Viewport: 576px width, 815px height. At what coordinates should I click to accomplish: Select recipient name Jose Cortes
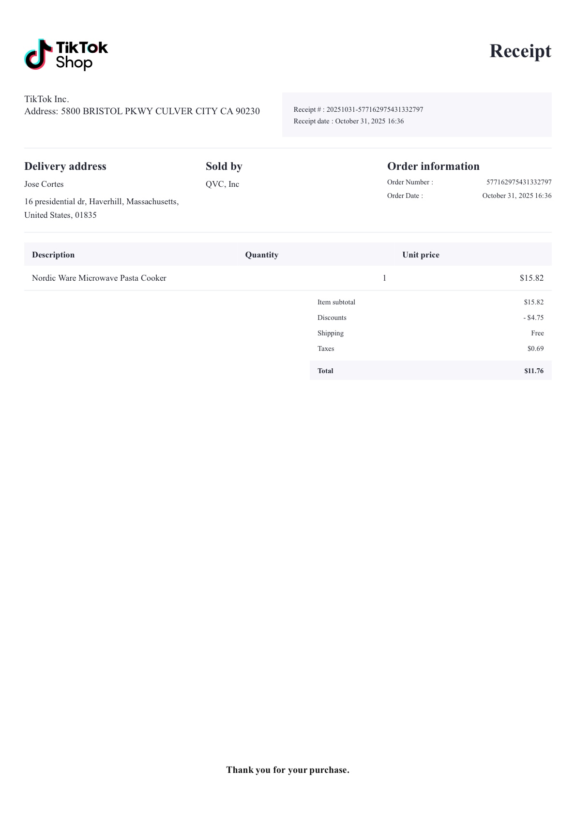tap(44, 184)
